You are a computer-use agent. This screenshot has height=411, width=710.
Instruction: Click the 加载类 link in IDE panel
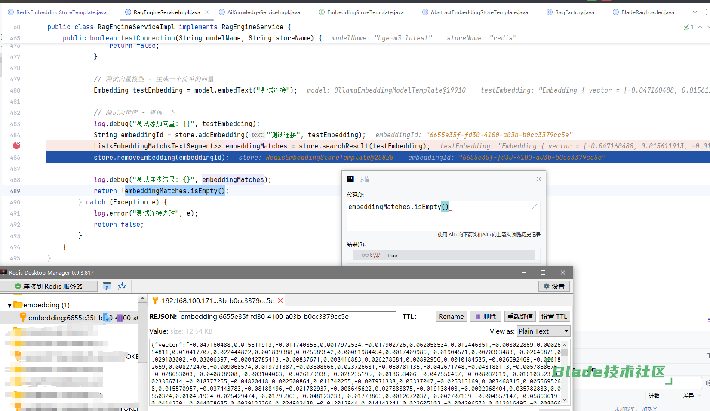(x=649, y=409)
